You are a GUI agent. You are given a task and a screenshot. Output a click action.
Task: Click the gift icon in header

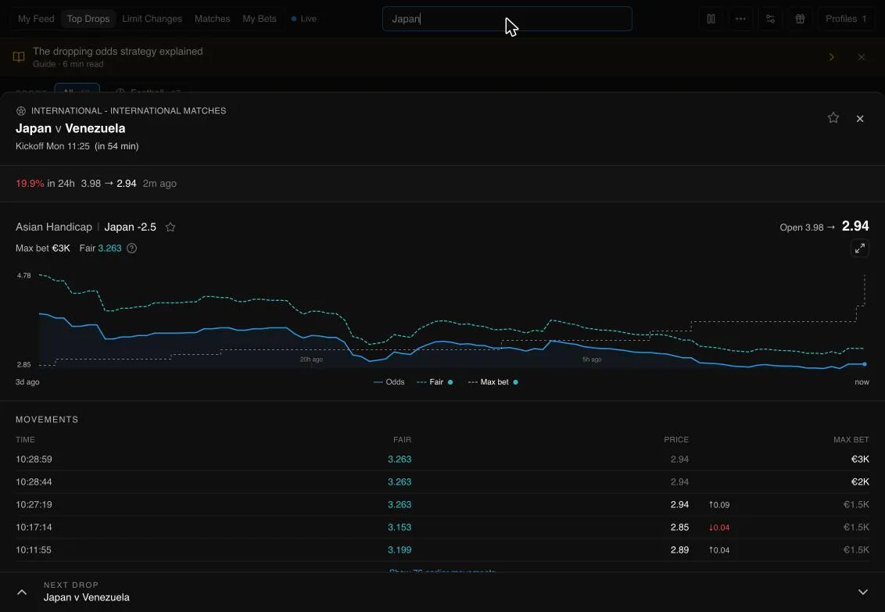coord(800,19)
